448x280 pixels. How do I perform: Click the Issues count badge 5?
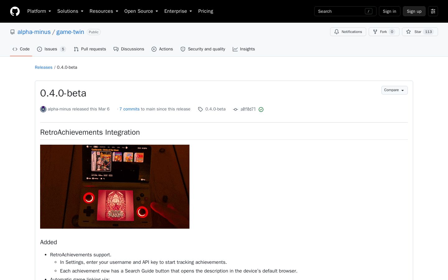(63, 49)
